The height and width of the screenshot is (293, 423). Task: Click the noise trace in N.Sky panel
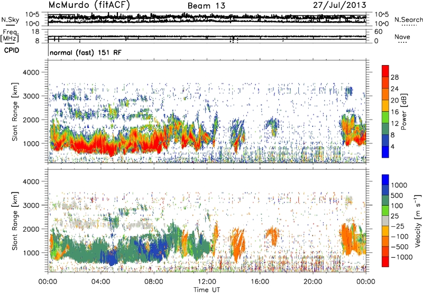pyautogui.click(x=207, y=17)
